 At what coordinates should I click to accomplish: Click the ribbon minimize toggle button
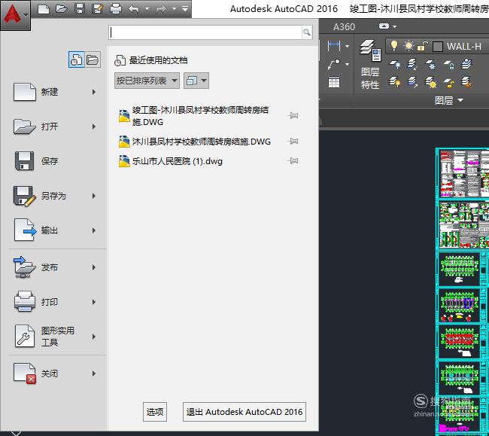point(384,26)
